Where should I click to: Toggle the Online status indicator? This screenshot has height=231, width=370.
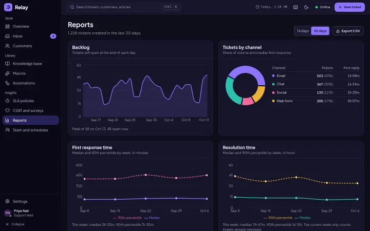point(323,7)
